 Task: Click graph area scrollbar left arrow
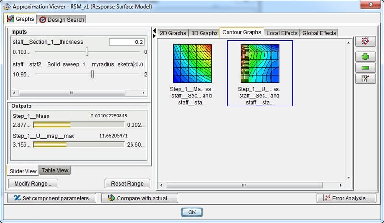(x=161, y=185)
